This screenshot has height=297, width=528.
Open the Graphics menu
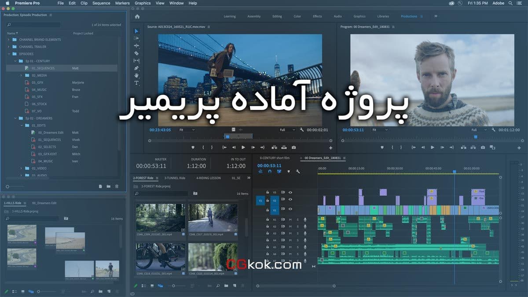tap(143, 3)
